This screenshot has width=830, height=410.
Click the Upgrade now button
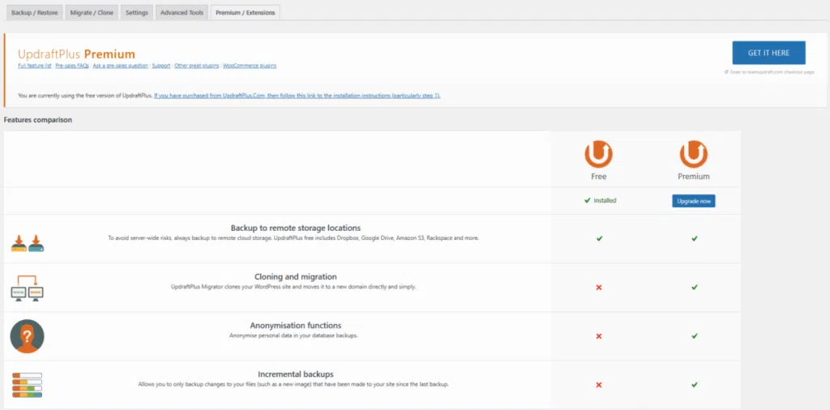tap(693, 200)
